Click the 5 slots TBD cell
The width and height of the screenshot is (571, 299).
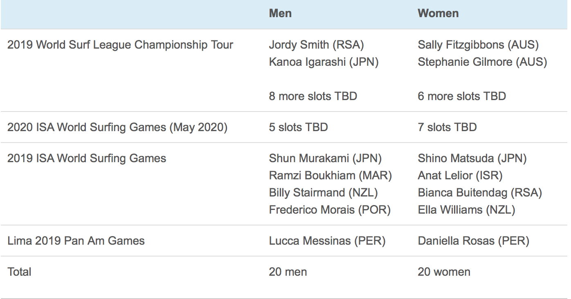(x=298, y=127)
